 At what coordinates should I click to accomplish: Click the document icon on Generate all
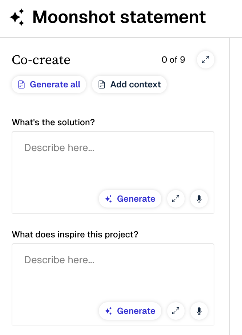(22, 84)
